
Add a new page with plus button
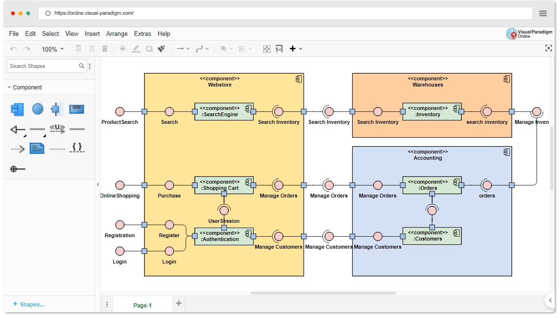pos(179,303)
